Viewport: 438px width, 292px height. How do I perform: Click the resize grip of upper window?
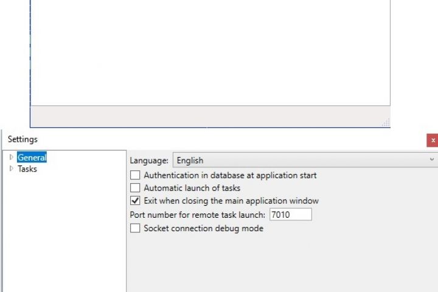[386, 123]
